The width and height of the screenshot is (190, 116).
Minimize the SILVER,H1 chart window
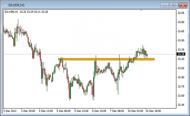coord(164,5)
